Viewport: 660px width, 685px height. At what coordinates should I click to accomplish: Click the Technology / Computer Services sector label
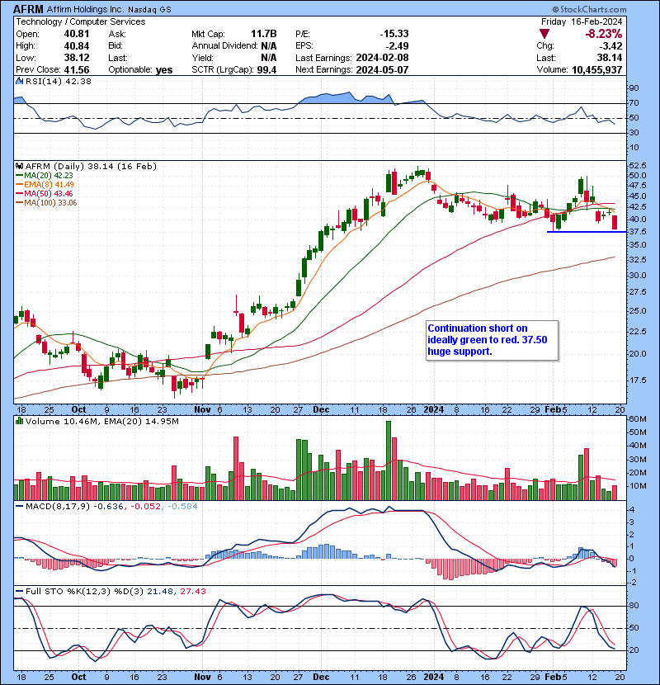tap(81, 21)
